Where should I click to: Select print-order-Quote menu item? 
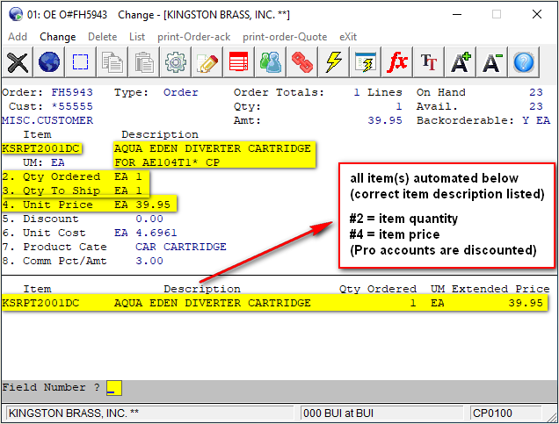(x=285, y=37)
